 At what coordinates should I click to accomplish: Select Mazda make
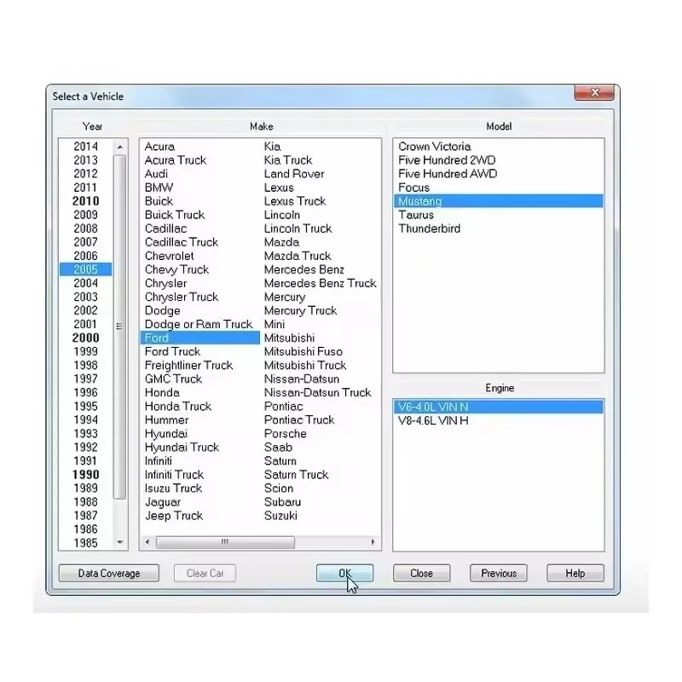[x=281, y=242]
